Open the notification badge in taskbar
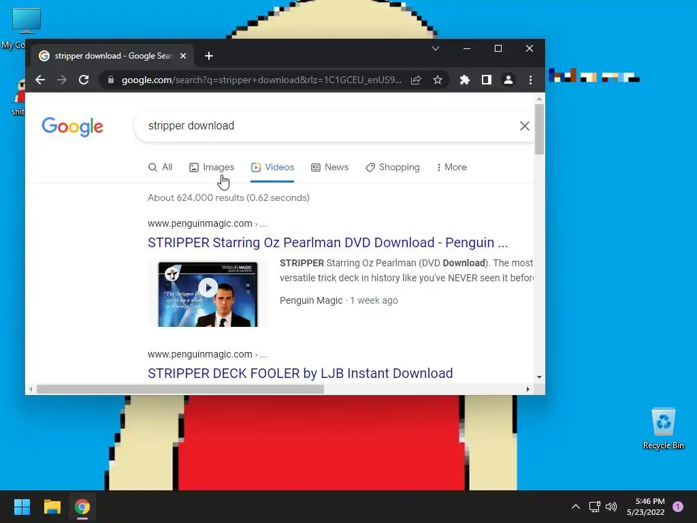 coord(678,507)
